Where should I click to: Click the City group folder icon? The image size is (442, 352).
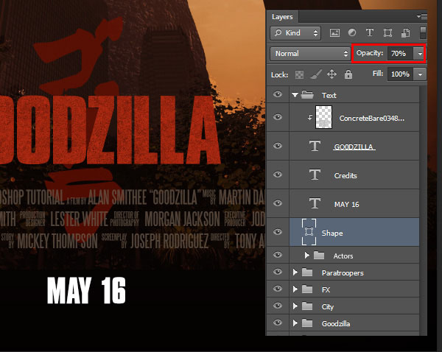click(307, 306)
